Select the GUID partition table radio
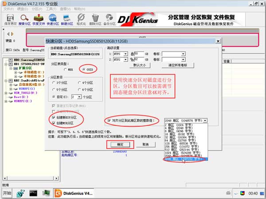Image resolution: width=266 pixels, height=199 pixels. (x=84, y=70)
